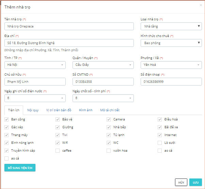This screenshot has height=189, width=205.
Task: Open Ngày ghi chỉ số điện nước dropdown
Action: click(x=35, y=98)
